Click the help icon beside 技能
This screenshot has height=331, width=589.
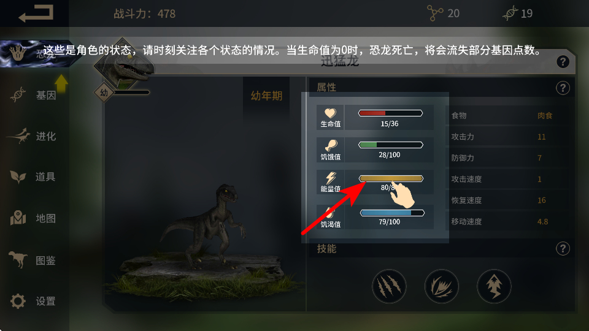[x=563, y=248]
